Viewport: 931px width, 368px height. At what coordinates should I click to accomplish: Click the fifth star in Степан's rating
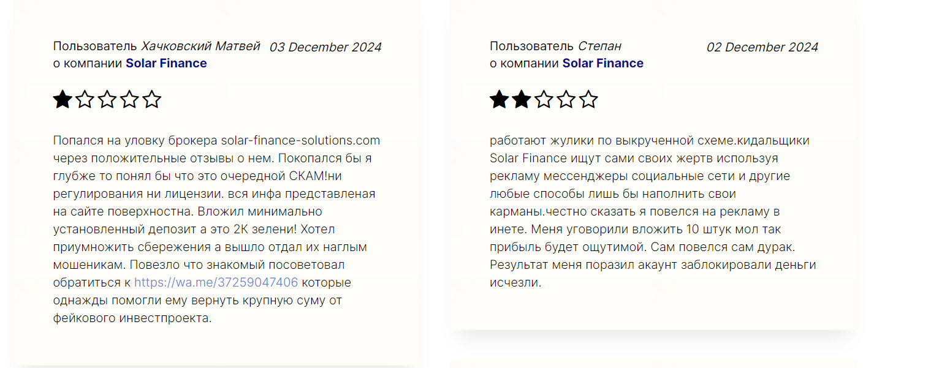(588, 99)
